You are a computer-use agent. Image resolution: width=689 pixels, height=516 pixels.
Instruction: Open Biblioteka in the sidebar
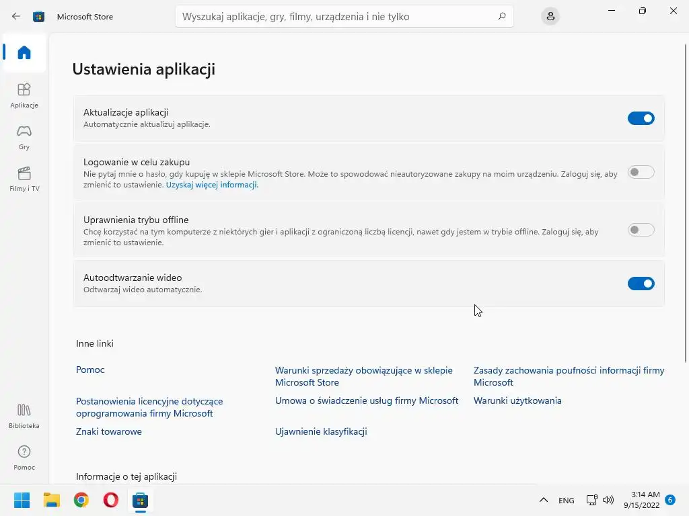(x=24, y=411)
